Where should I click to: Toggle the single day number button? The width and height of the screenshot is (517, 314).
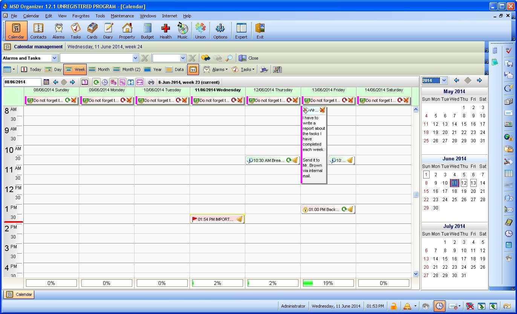85,82
